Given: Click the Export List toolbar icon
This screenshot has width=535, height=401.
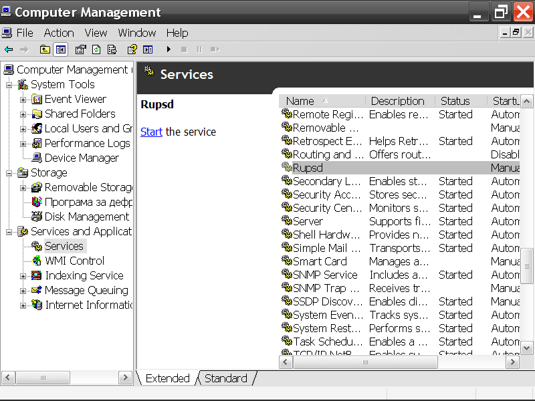Looking at the screenshot, I should coord(112,49).
